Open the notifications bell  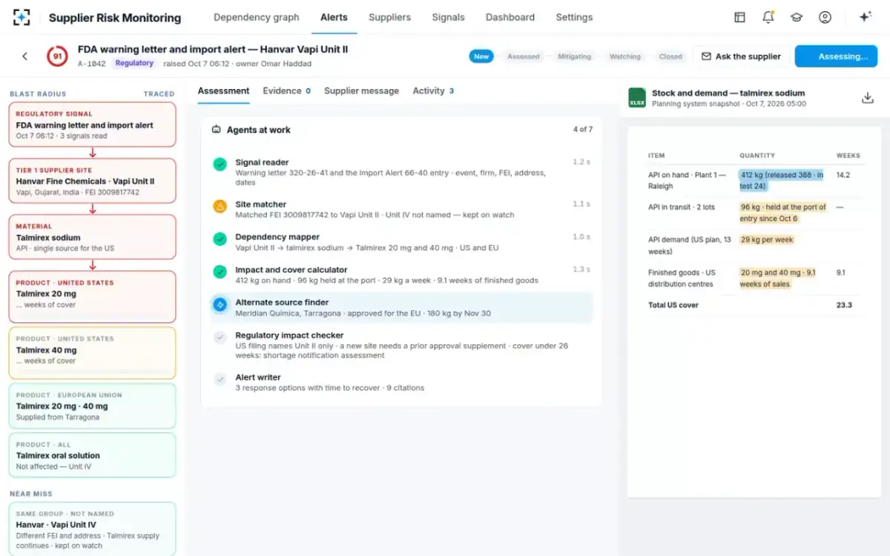click(x=768, y=17)
